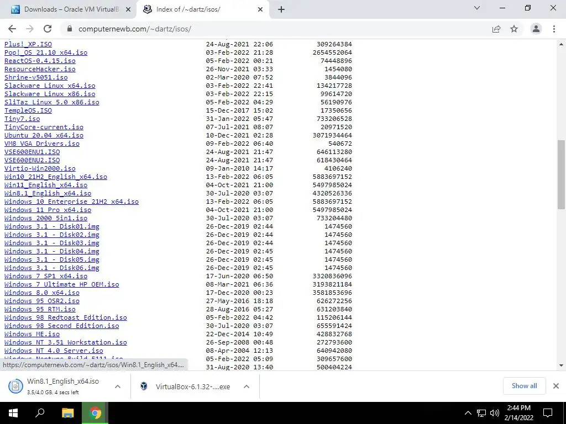This screenshot has height=424, width=566.
Task: Click the Windows_7_SP1_x64.iso link
Action: (x=46, y=276)
